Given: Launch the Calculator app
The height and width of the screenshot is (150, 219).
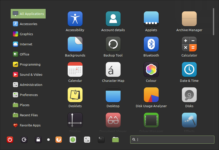Looking at the screenshot, I should 189,44.
